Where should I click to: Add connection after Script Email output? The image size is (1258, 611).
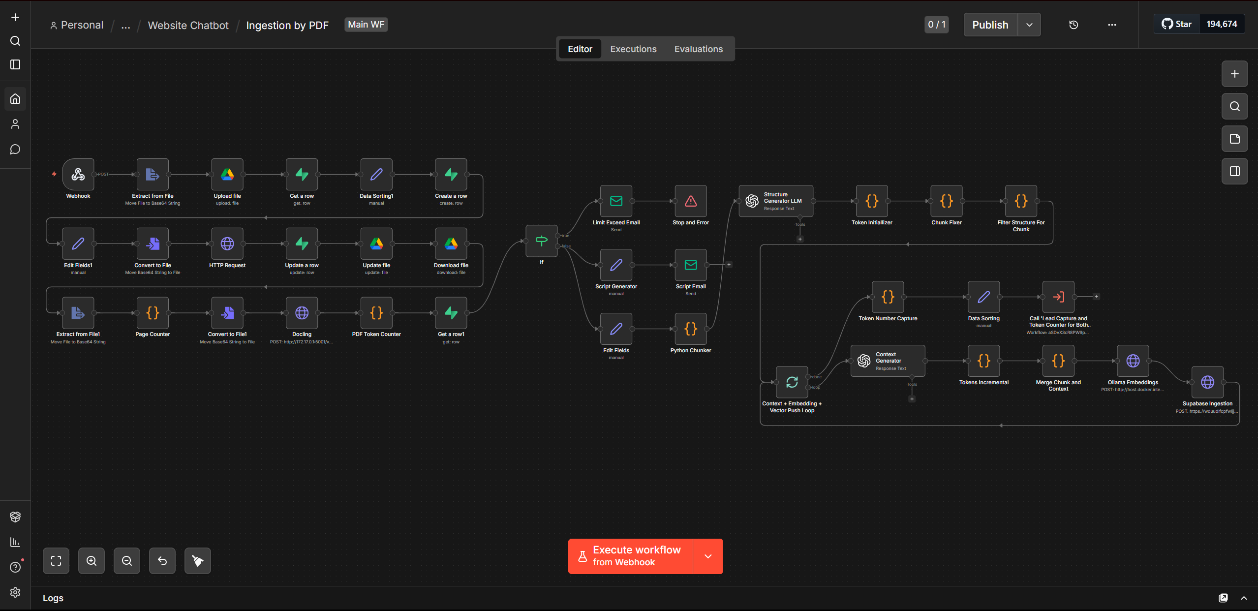point(729,265)
